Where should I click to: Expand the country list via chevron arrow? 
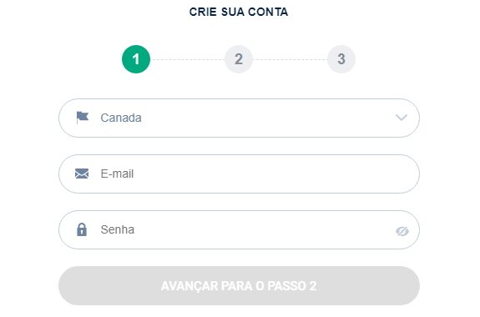pyautogui.click(x=401, y=118)
